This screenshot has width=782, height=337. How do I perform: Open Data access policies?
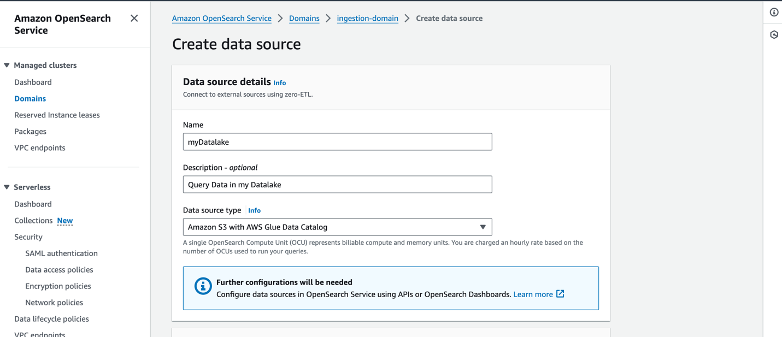tap(59, 269)
